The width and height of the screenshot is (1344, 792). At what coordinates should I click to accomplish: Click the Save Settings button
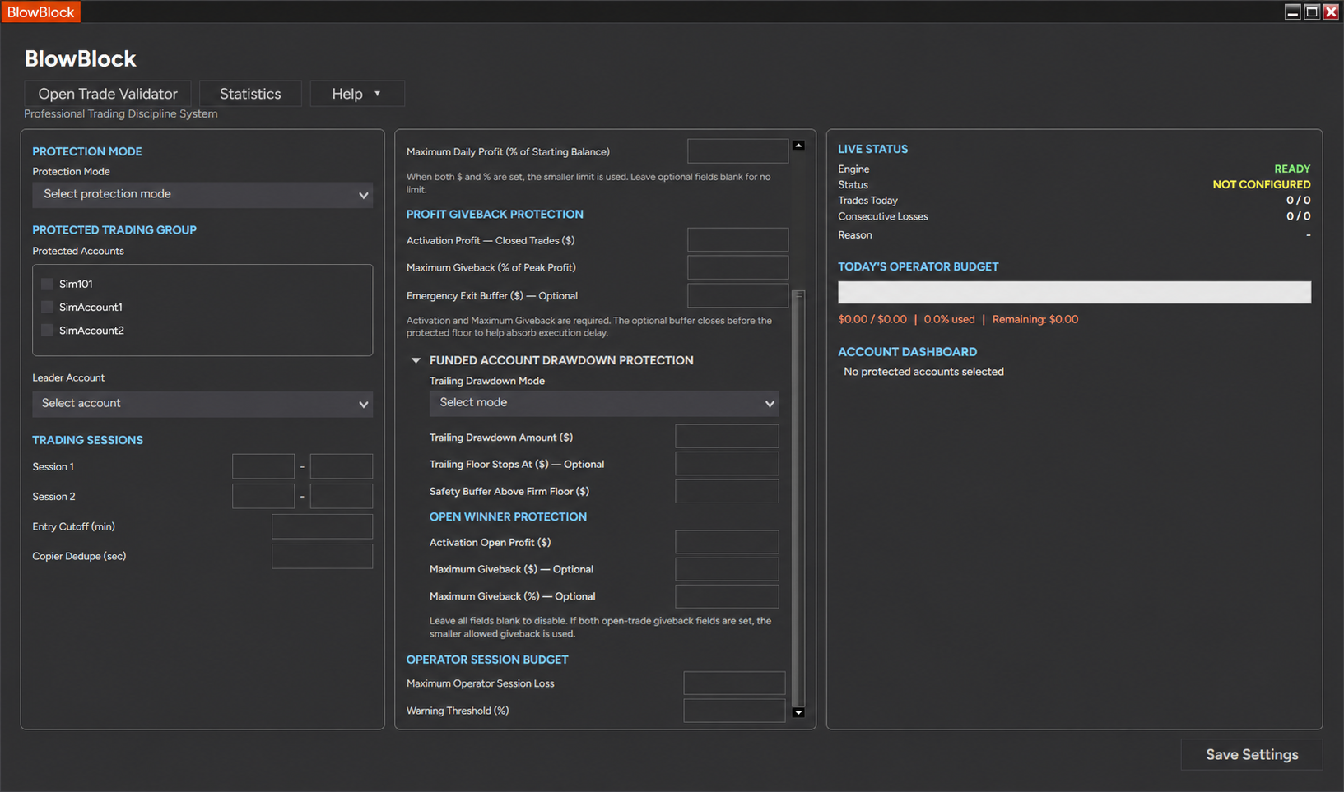1252,754
